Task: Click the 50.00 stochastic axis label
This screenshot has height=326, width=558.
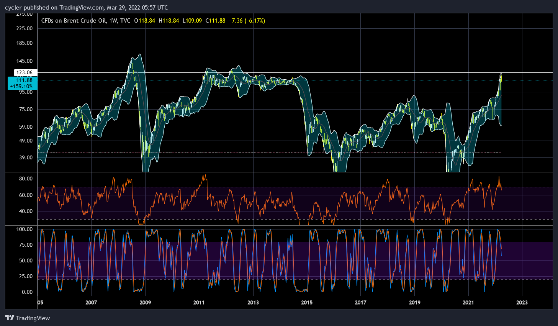Action: (x=26, y=260)
